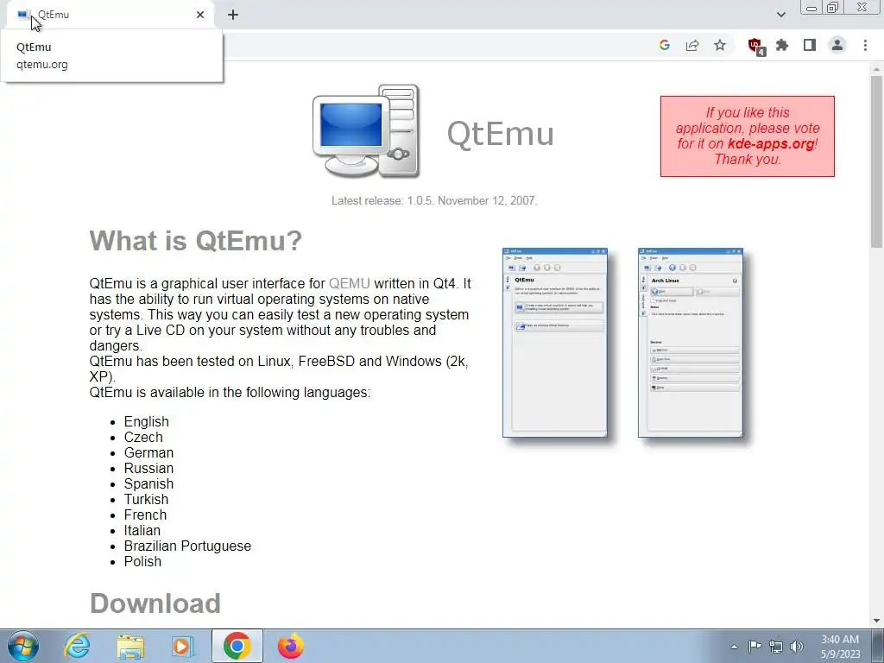Click the Spanish language list item
884x663 pixels.
(x=148, y=483)
